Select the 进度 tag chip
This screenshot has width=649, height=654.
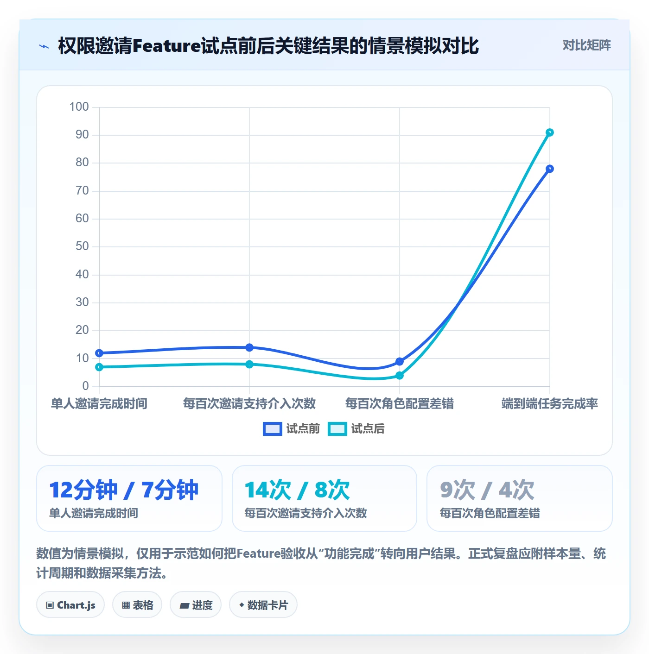coord(196,605)
